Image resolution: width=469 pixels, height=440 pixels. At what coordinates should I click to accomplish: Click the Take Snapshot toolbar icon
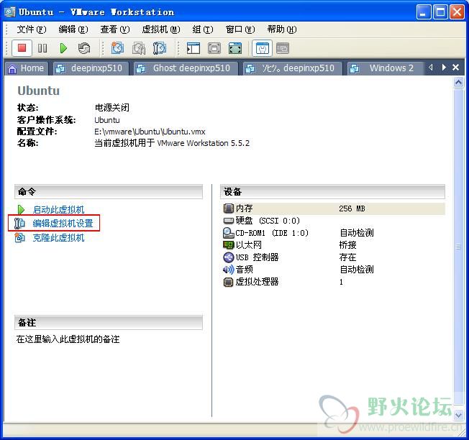117,48
